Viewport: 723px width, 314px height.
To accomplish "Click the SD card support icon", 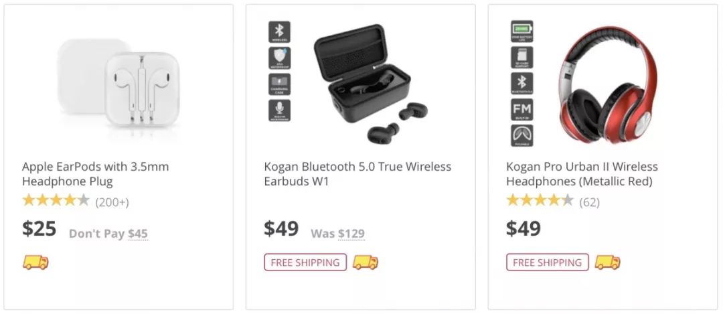I will click(x=521, y=58).
